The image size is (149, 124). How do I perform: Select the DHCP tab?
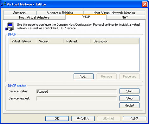pyautogui.click(x=86, y=17)
